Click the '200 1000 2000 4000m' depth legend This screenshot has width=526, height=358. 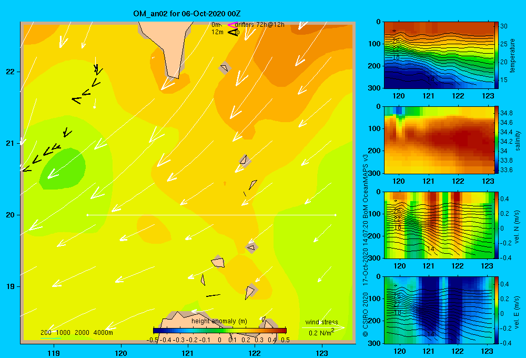[76, 333]
